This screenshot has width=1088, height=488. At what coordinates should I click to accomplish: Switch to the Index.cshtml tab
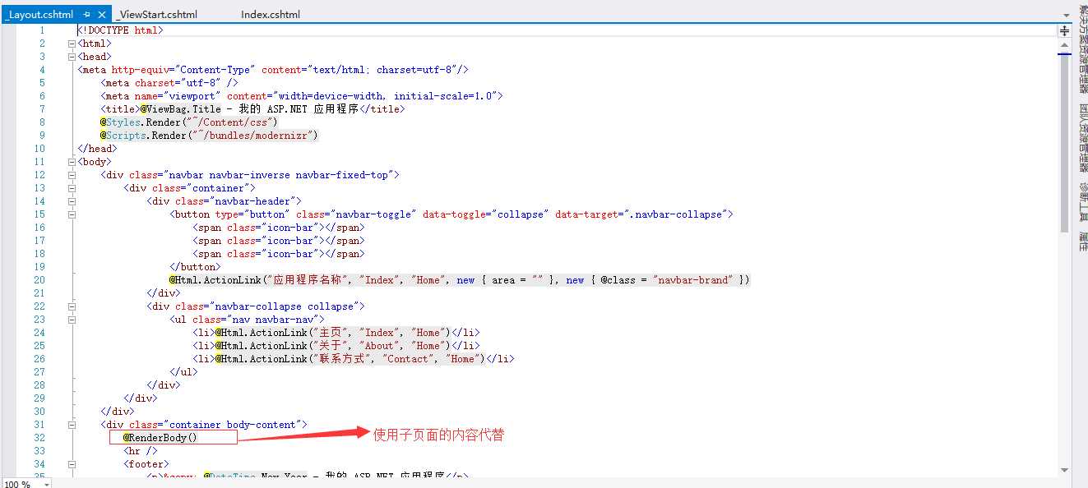(271, 15)
